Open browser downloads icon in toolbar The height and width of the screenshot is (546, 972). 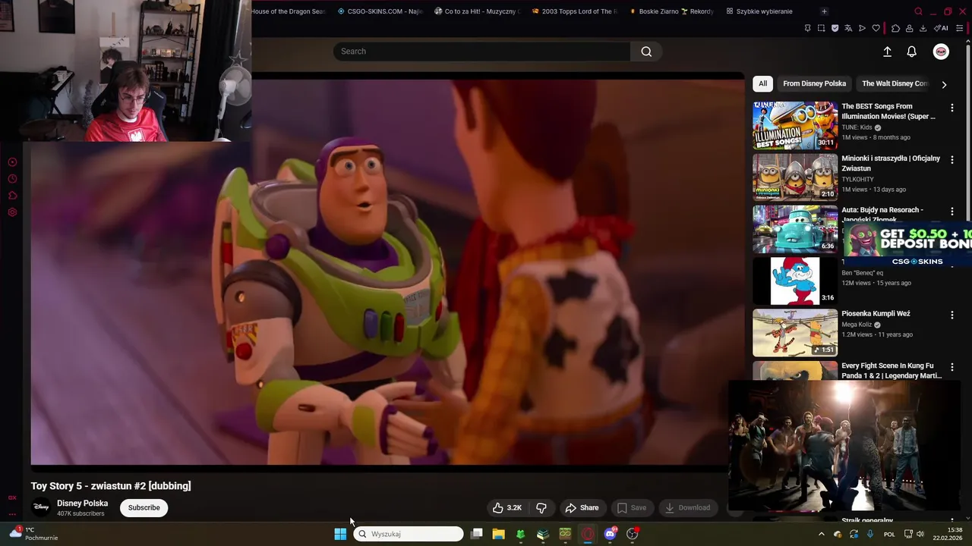coord(923,28)
